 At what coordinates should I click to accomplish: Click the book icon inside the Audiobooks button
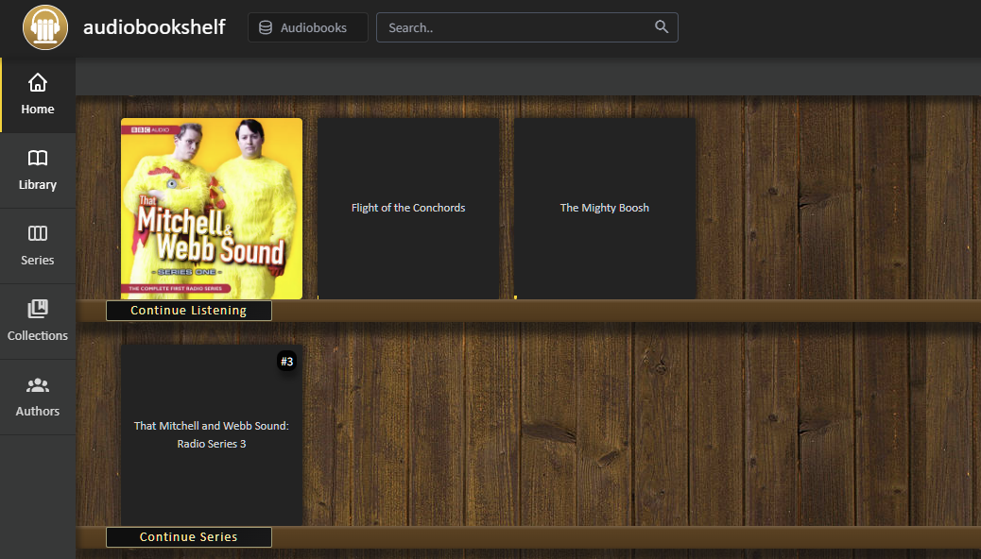click(x=264, y=26)
